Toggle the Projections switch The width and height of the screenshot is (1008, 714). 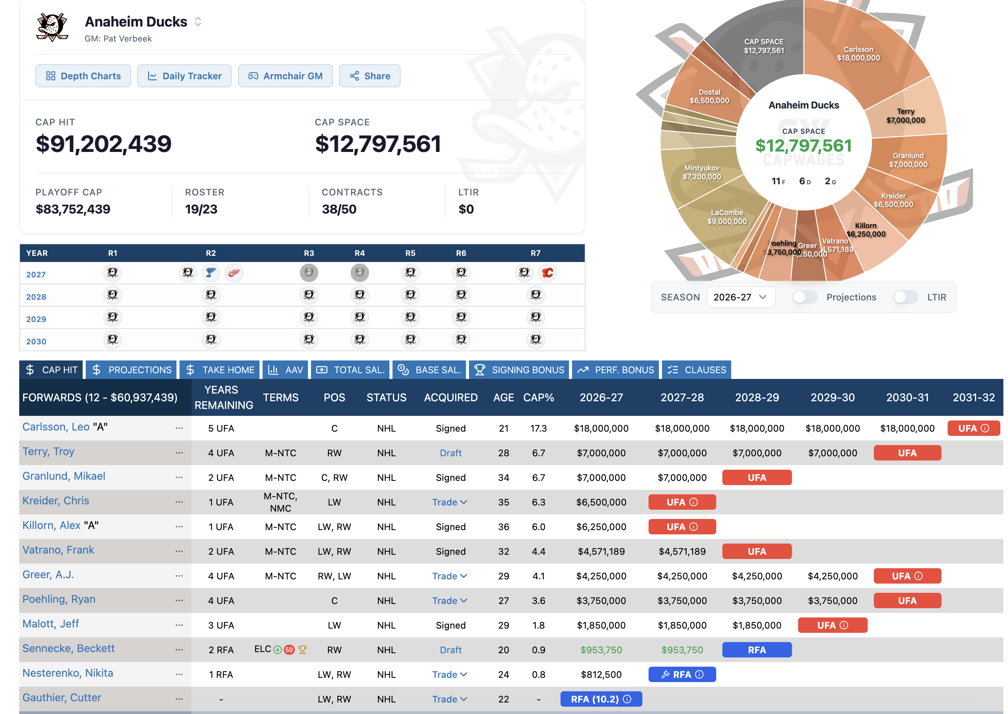click(805, 297)
